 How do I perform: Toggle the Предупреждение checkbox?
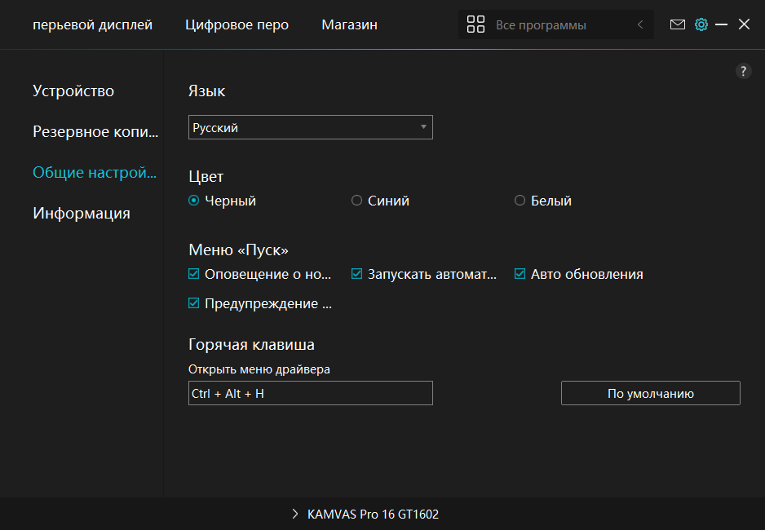[x=194, y=303]
